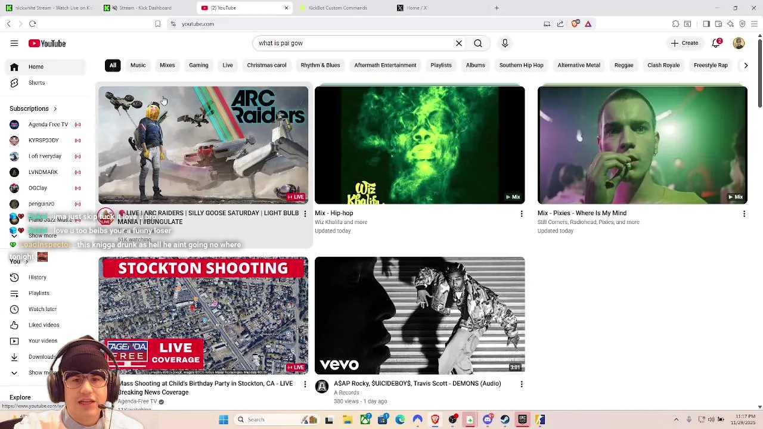This screenshot has width=763, height=429.
Task: Click the A Records channel avatar
Action: coord(322,387)
